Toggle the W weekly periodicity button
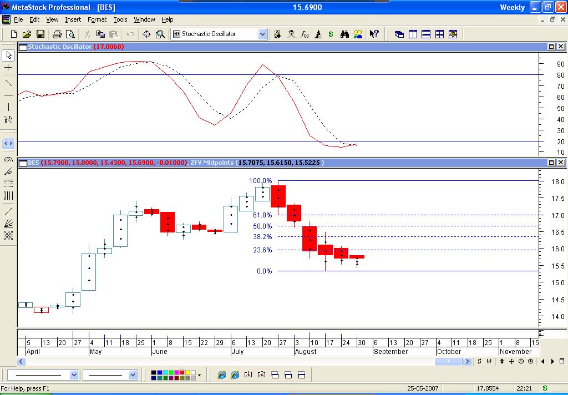568x395 pixels. (x=489, y=361)
